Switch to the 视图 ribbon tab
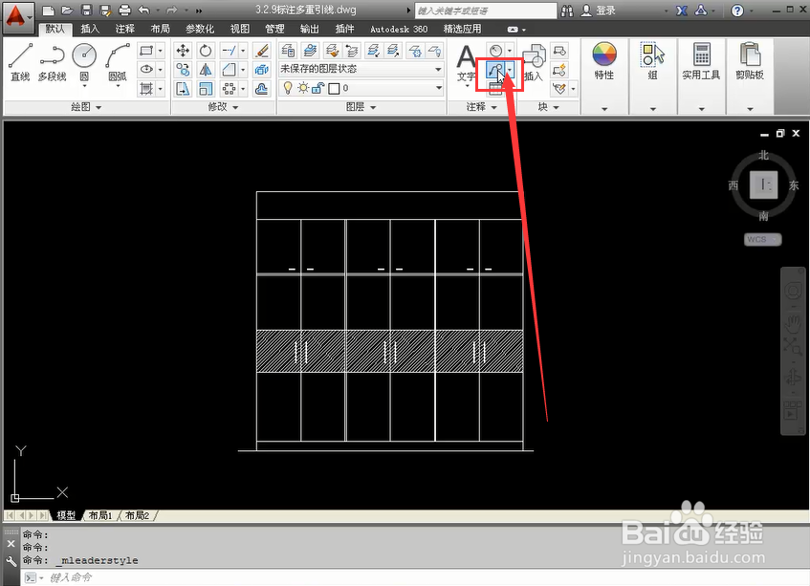Screen dimensions: 810x586 (x=240, y=29)
